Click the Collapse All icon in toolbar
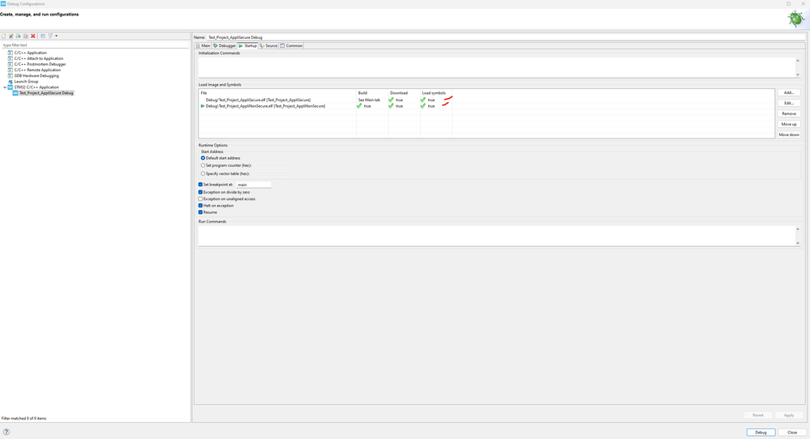Screen dimensions: 810x439 43,36
